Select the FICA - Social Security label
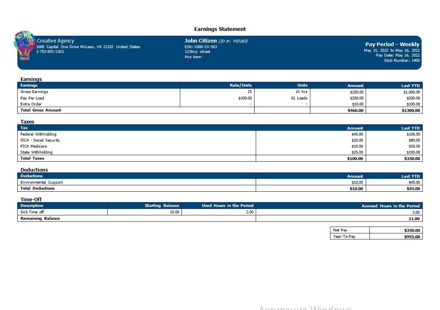 coord(40,140)
